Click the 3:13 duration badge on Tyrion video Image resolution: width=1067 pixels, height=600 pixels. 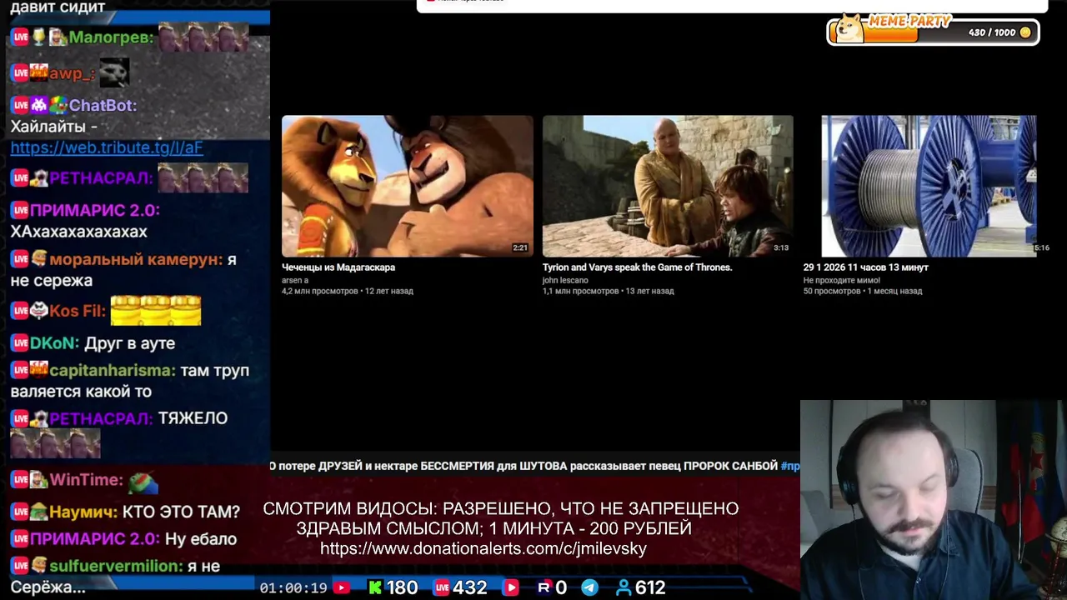pos(781,247)
